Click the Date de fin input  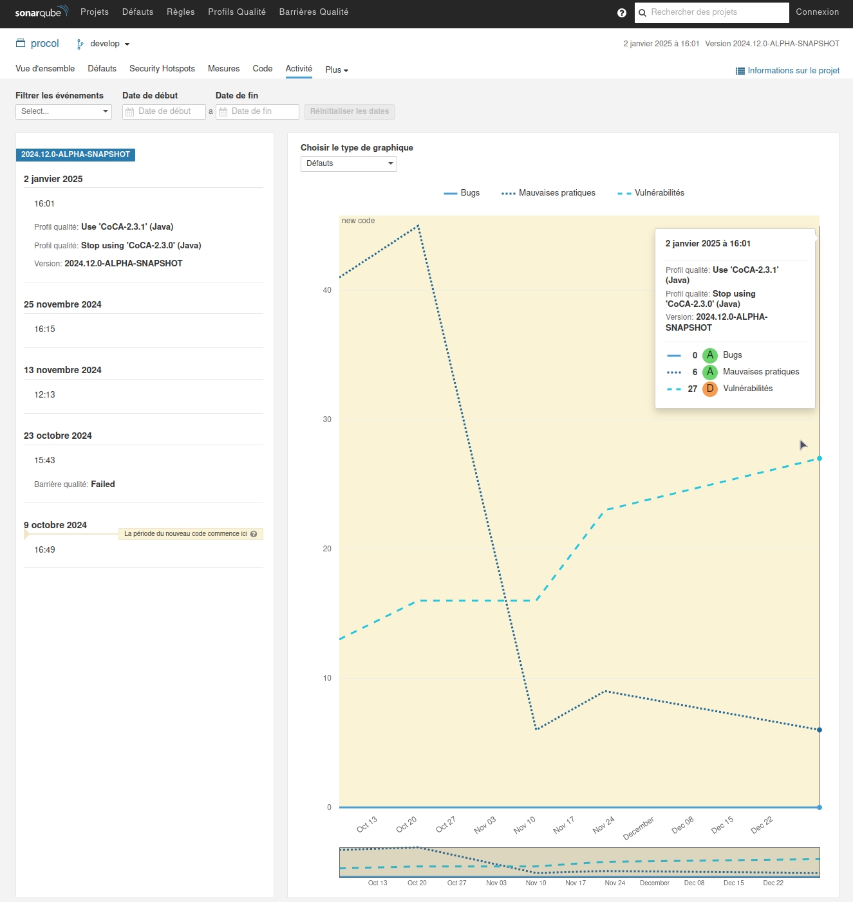258,112
